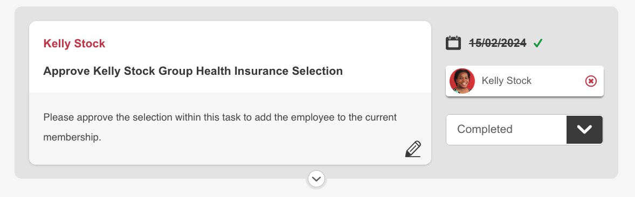Click the struck-through date 15/02/2024
The width and height of the screenshot is (635, 197).
pos(498,43)
